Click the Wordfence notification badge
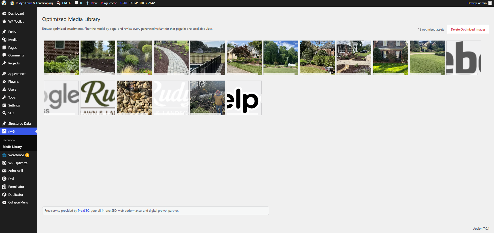494x233 pixels. (27, 155)
